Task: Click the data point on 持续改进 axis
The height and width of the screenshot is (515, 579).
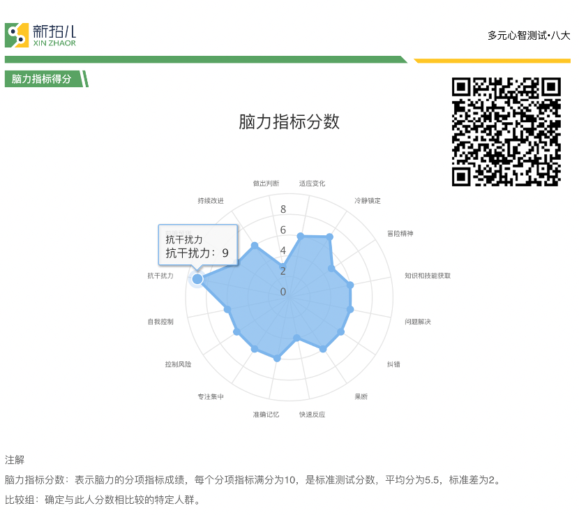Action: 255,246
